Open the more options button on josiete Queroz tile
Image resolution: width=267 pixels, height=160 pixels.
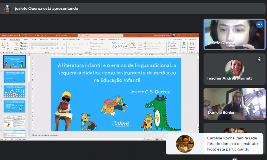[x=260, y=25]
